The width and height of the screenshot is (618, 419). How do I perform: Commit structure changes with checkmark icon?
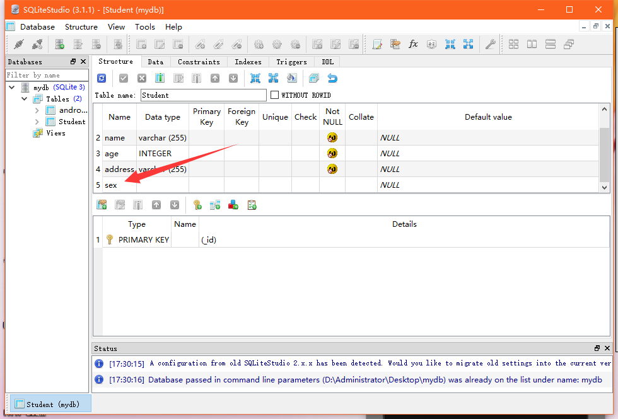pyautogui.click(x=124, y=78)
